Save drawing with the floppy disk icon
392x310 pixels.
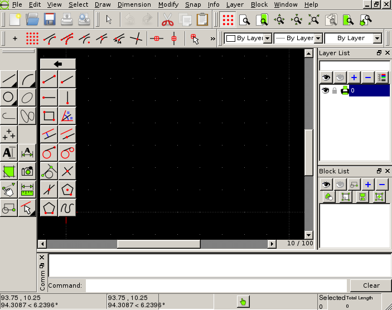tap(50, 20)
